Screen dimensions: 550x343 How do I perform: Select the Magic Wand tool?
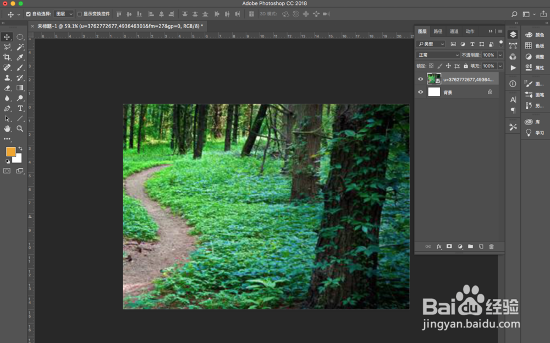(x=20, y=47)
